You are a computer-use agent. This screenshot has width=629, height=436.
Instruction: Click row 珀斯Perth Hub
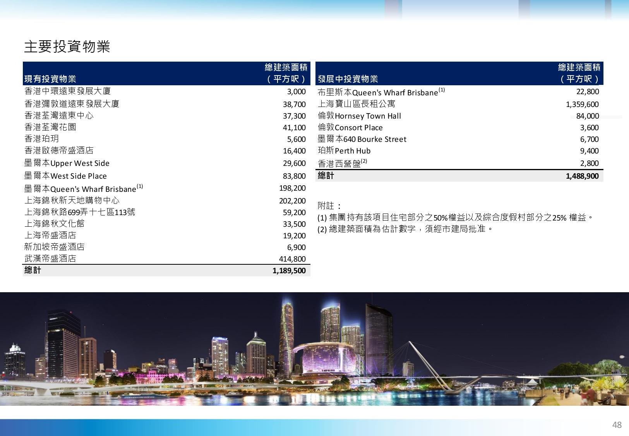(x=460, y=150)
